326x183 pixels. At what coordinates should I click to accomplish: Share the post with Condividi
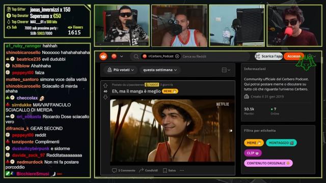tap(148, 170)
